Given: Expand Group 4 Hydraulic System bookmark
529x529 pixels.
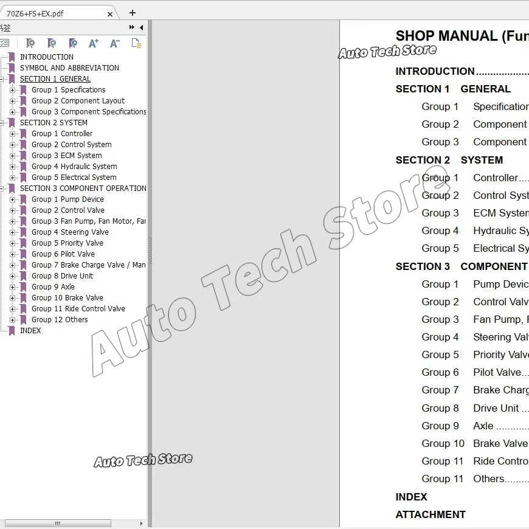Looking at the screenshot, I should click(x=13, y=167).
